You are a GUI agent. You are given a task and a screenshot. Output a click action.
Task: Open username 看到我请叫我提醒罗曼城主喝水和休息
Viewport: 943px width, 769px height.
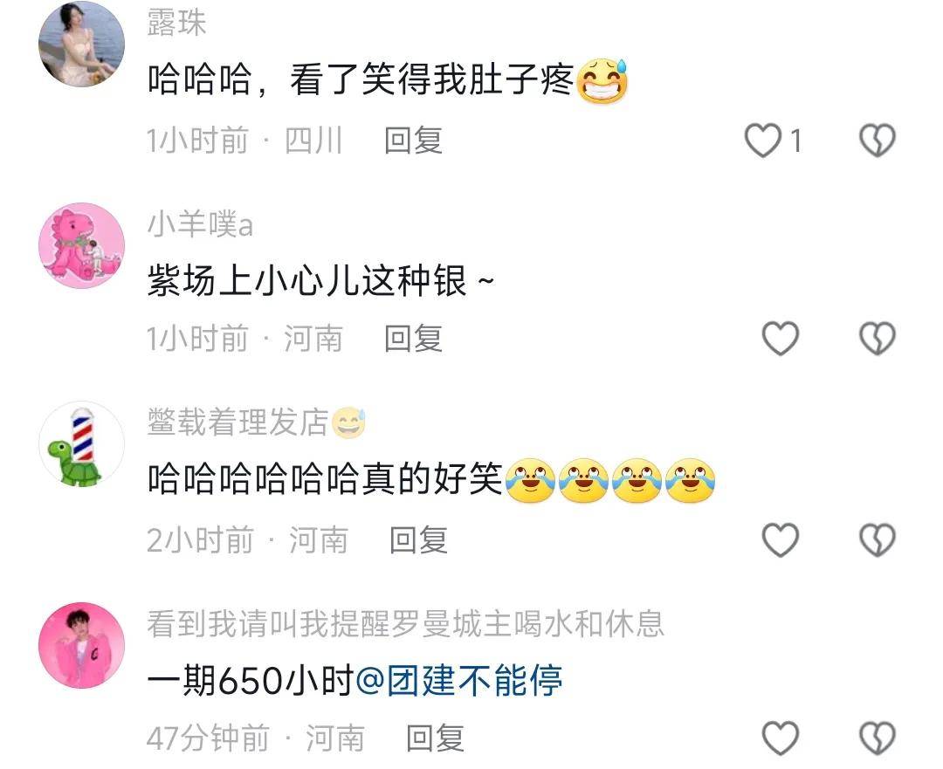pos(406,623)
